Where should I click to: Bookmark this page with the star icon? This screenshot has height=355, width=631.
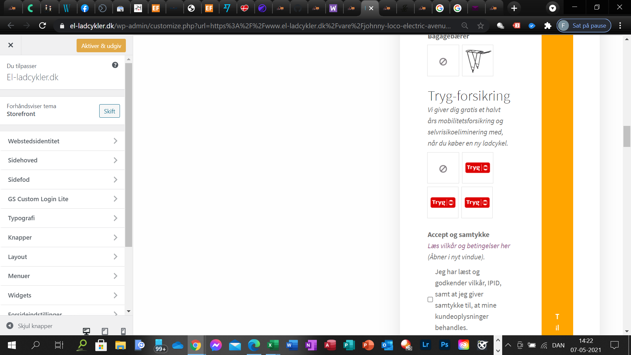pyautogui.click(x=481, y=26)
